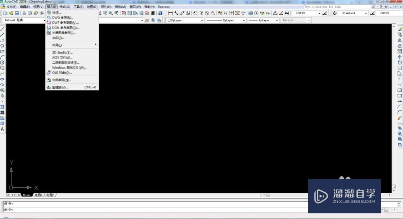Click the Zoom Realtime magnifier icon
This screenshot has width=403, height=219.
[105, 13]
